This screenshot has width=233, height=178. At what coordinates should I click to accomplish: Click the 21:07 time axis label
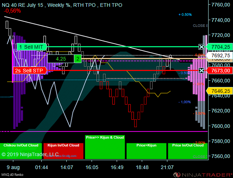click(167, 167)
